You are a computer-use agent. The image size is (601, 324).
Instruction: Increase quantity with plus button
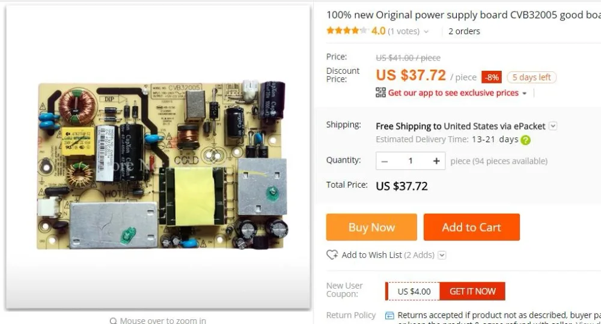(436, 161)
